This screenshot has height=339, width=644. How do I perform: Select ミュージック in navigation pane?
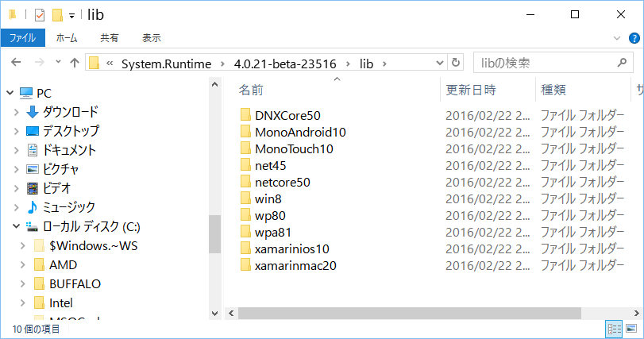click(68, 207)
